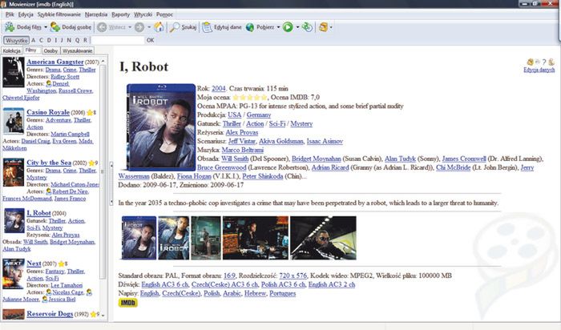Switch to the Osoby tab
Screen dimensions: 561x330
pyautogui.click(x=50, y=50)
